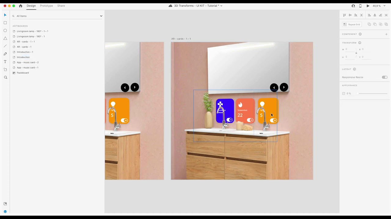Switch to the Prototype tab
The width and height of the screenshot is (391, 219).
pos(46,5)
